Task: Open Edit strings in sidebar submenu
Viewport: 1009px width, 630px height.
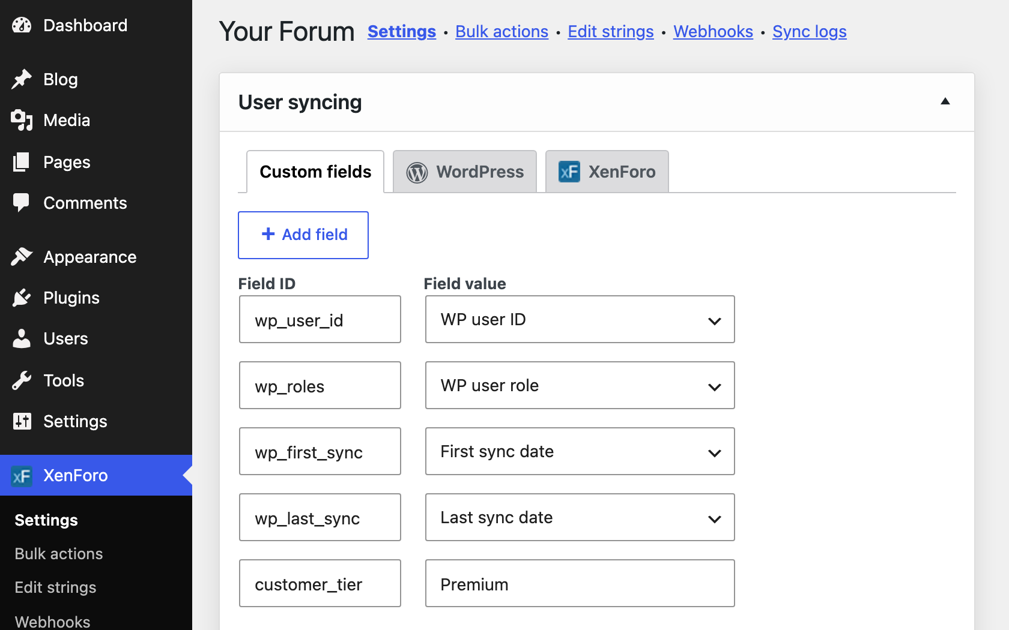Action: (55, 587)
